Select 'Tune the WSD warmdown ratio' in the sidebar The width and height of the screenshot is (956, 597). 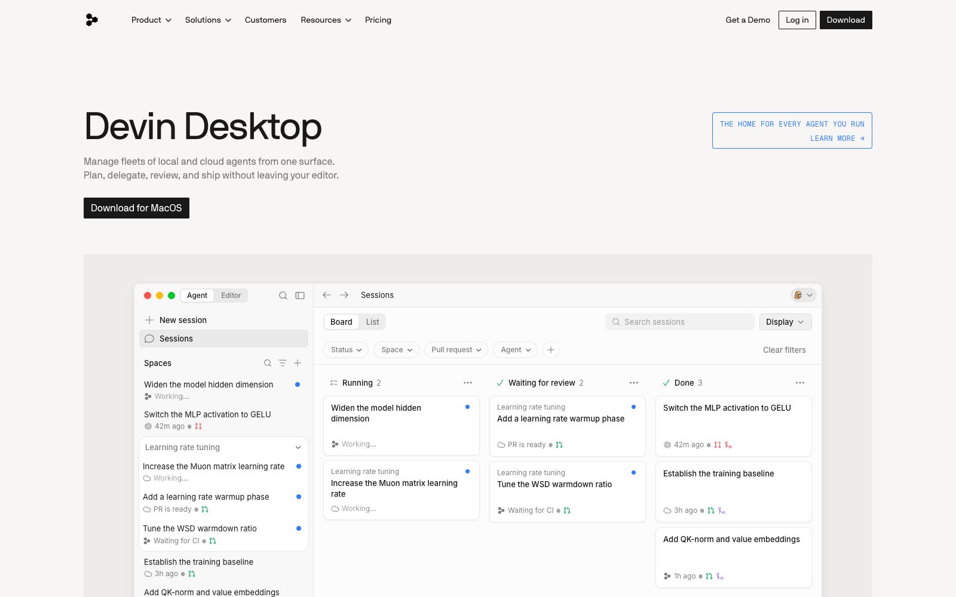(x=222, y=534)
